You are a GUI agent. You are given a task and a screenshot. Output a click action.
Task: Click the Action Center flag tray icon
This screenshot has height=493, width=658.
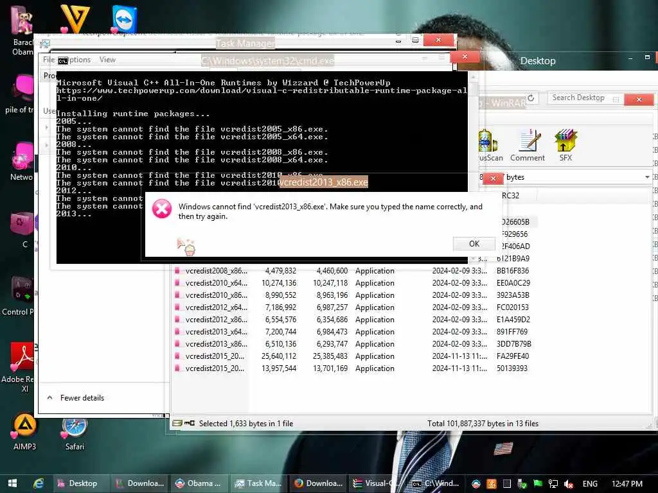[538, 483]
